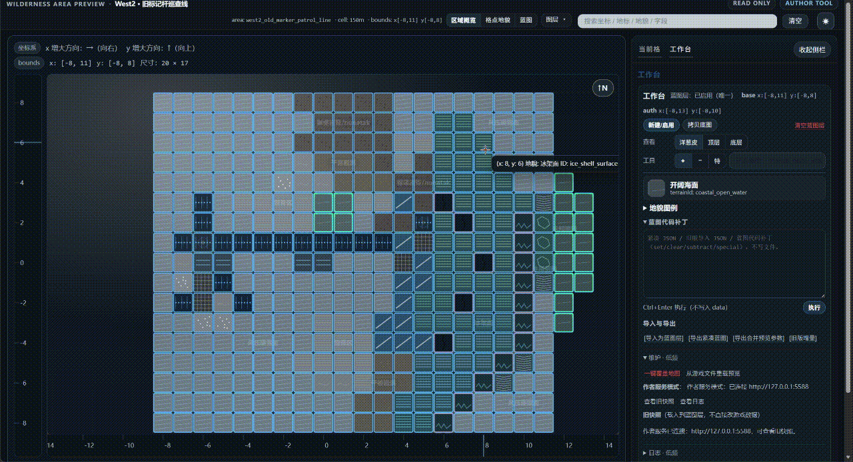
Task: Open the 当前格 tab
Action: [x=649, y=49]
